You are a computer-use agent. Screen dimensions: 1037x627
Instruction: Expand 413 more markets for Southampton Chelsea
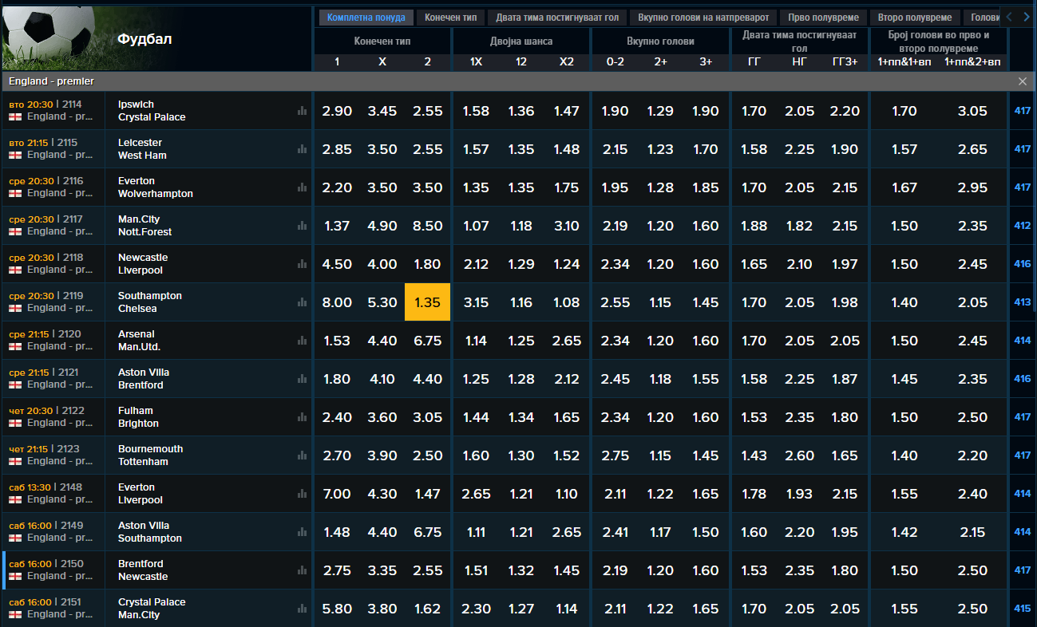[1023, 302]
